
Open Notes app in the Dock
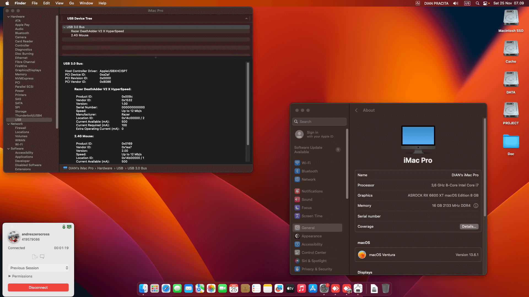(x=268, y=288)
